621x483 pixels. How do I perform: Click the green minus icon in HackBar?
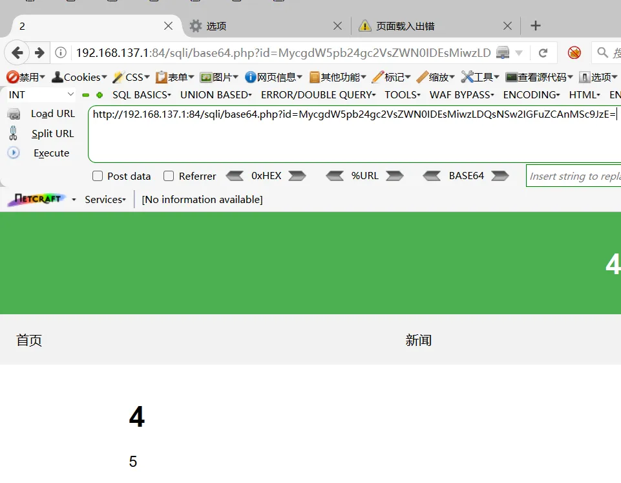click(85, 95)
